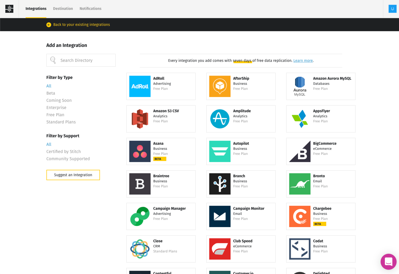Click the Amazon Aurora MySQL title

pos(332,78)
